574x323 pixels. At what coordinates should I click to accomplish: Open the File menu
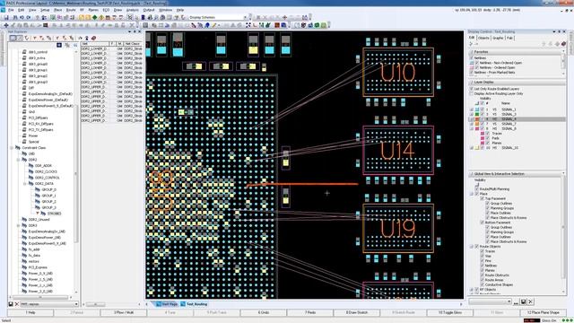(11, 10)
